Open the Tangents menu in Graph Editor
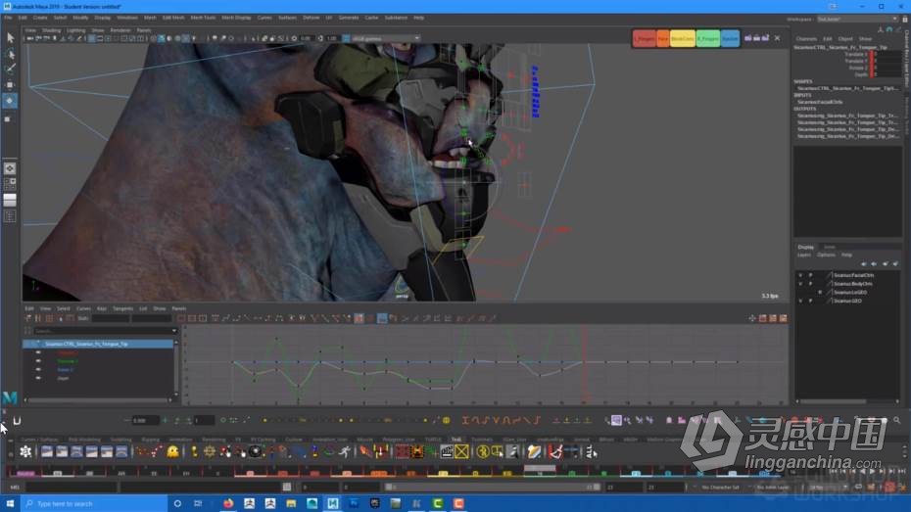The height and width of the screenshot is (512, 911). 123,308
